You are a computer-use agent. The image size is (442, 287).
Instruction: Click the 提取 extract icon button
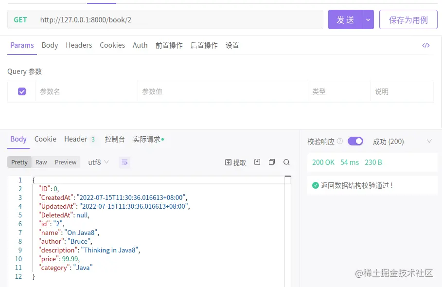tap(235, 162)
